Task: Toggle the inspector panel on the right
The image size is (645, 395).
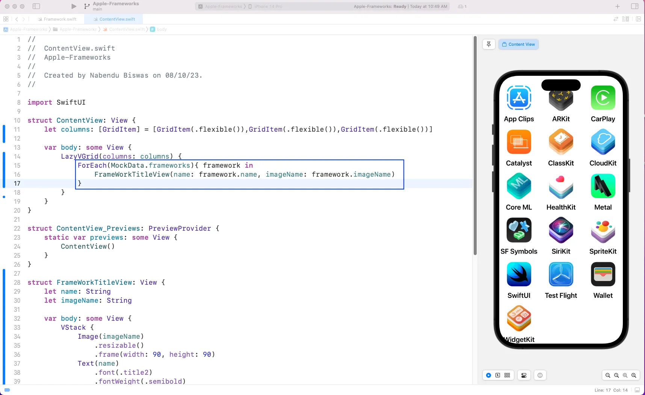Action: click(635, 6)
